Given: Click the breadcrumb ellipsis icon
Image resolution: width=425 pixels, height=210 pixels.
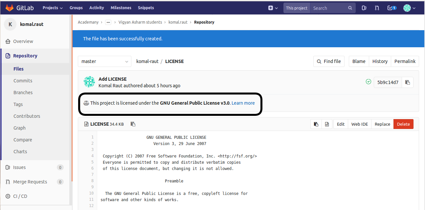Looking at the screenshot, I should point(108,22).
